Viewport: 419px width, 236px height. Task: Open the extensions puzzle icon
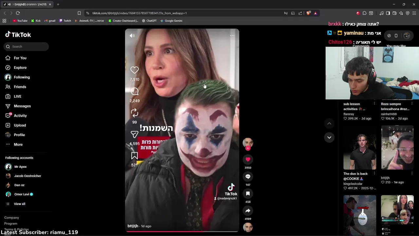(x=364, y=13)
